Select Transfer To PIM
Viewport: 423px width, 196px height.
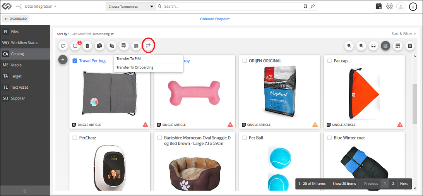click(148, 58)
